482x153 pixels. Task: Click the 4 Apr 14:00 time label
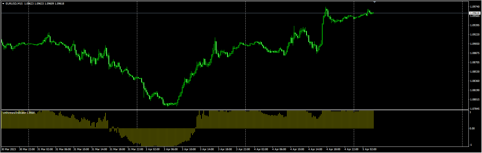click(x=315, y=149)
